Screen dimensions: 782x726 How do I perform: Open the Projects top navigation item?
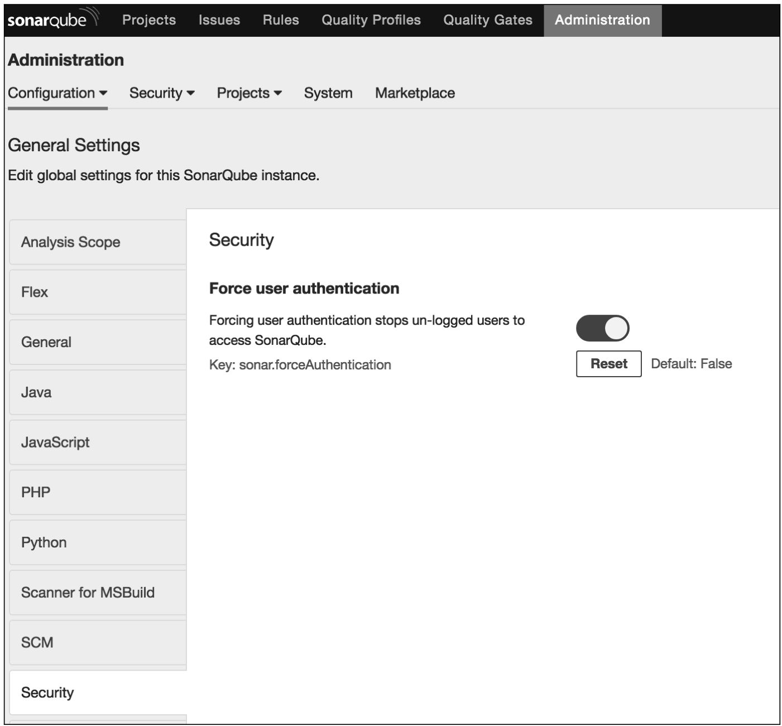[x=149, y=20]
